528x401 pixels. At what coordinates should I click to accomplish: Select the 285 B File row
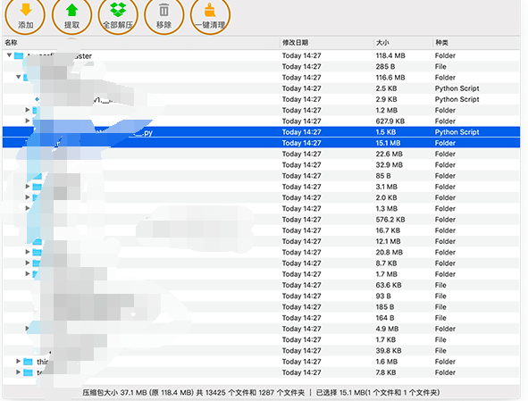261,66
